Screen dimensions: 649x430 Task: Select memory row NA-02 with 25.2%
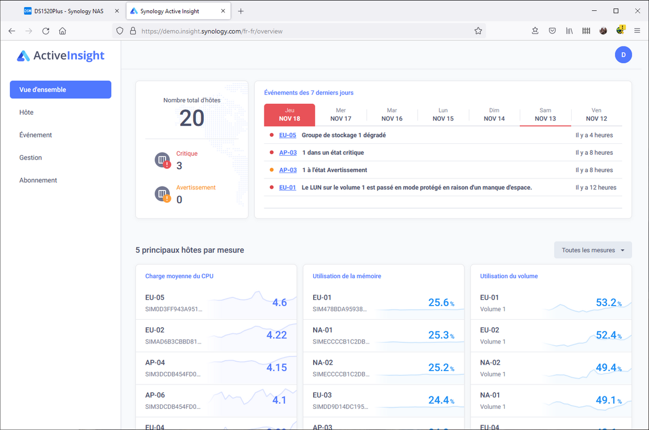click(383, 368)
